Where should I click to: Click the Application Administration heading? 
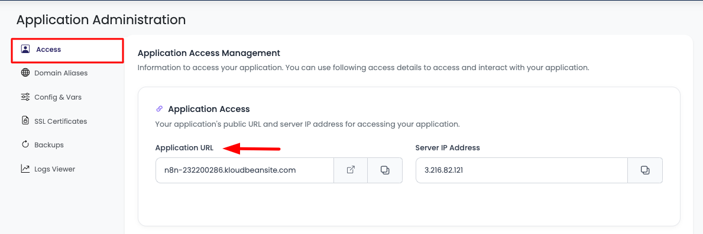101,20
